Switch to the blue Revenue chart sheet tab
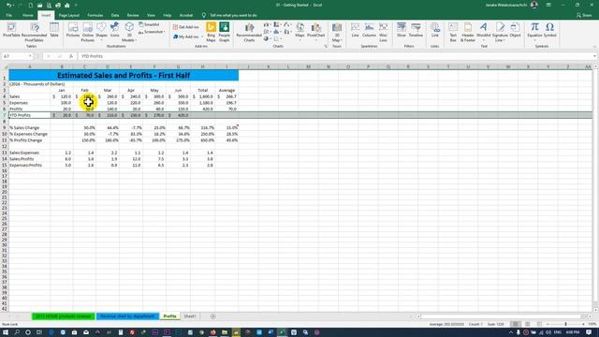This screenshot has height=337, width=599. 127,316
